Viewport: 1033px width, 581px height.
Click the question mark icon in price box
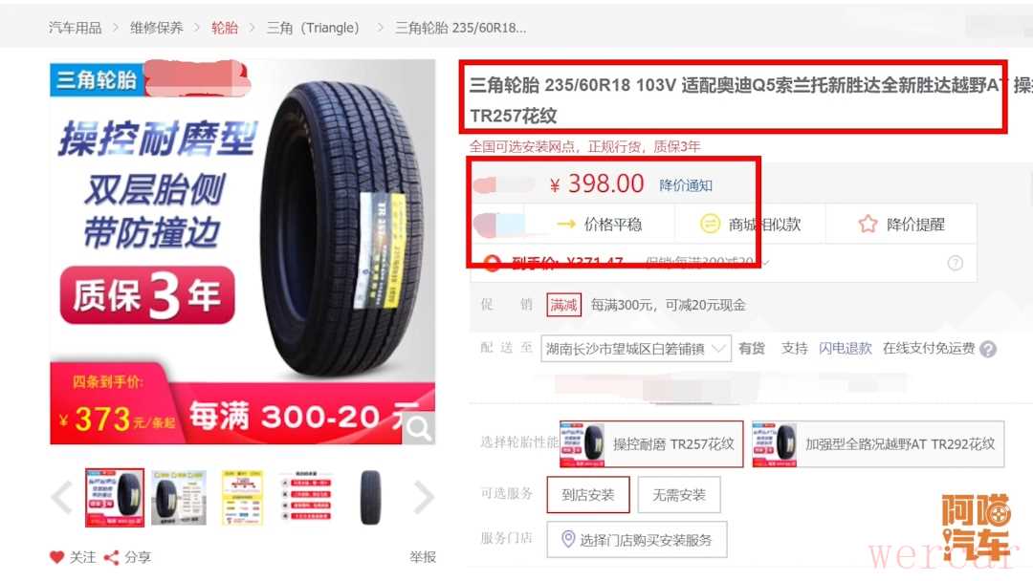coord(955,263)
